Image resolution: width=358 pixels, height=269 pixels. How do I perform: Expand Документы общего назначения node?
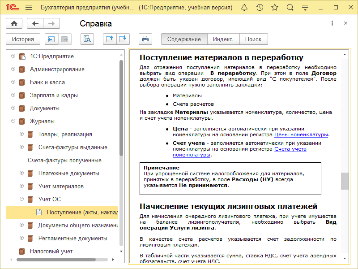click(x=21, y=225)
